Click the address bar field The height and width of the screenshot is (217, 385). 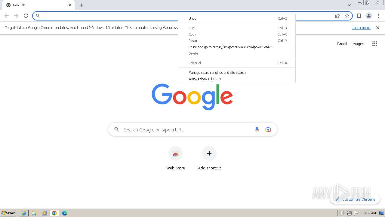192,16
